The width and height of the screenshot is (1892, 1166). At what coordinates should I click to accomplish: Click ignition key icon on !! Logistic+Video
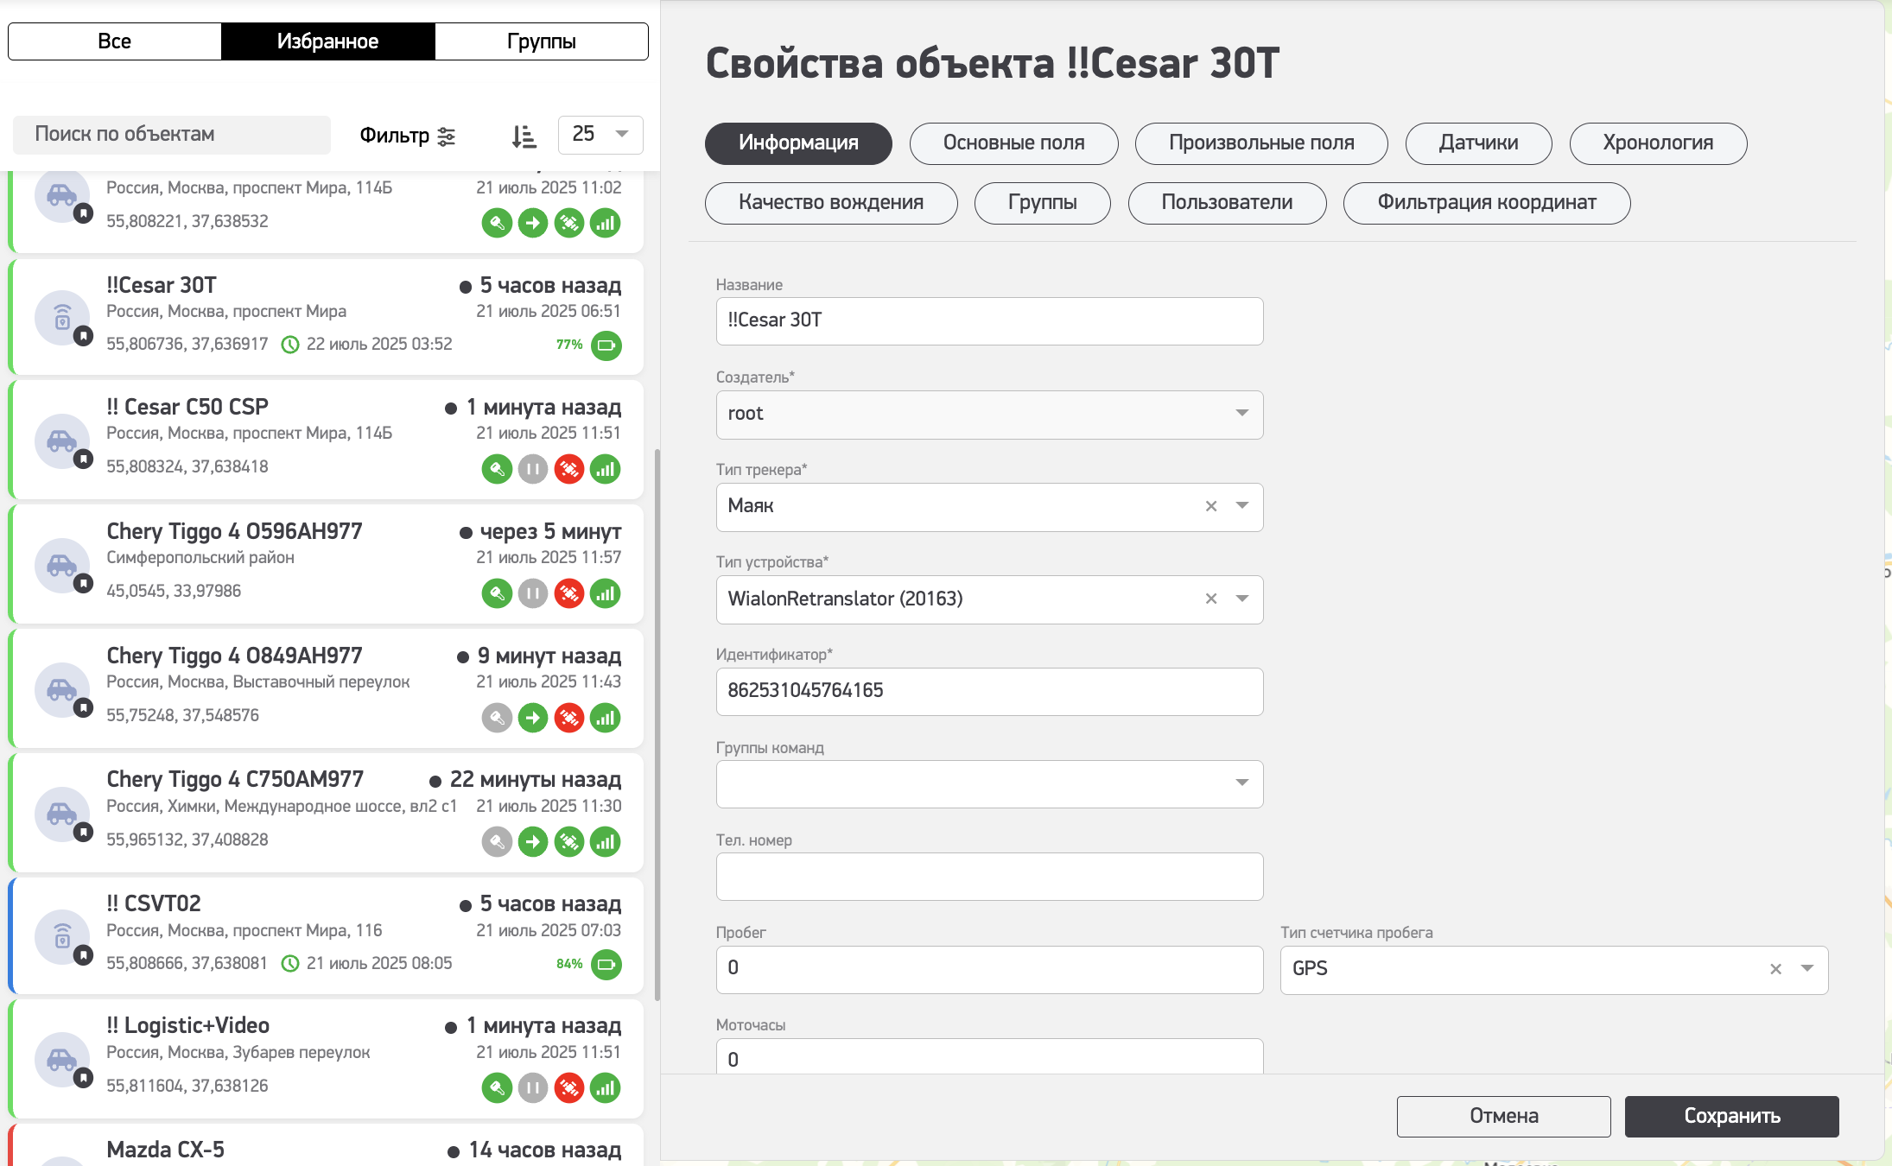497,1087
